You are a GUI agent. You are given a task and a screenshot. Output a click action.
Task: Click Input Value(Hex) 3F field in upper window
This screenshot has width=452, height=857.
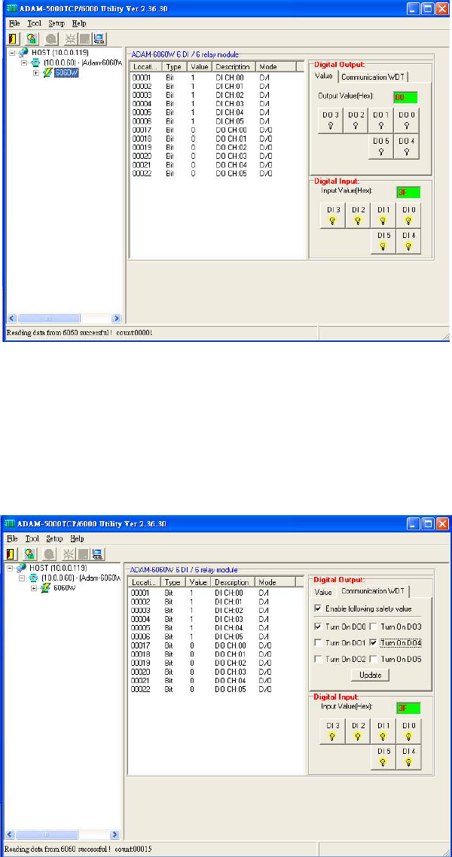coord(408,192)
